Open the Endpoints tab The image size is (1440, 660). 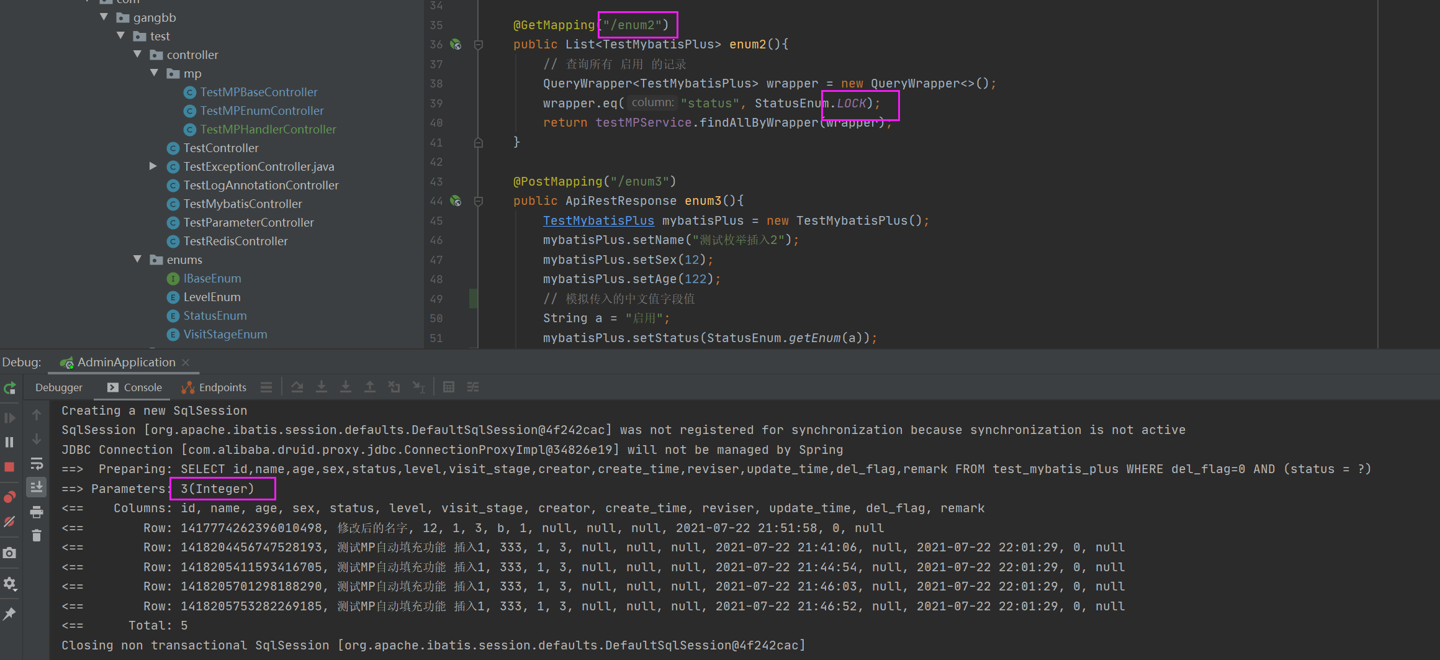pos(214,387)
